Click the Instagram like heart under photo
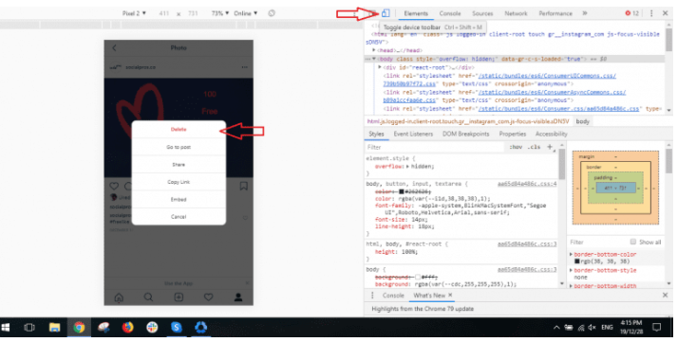The height and width of the screenshot is (342, 677). (114, 186)
